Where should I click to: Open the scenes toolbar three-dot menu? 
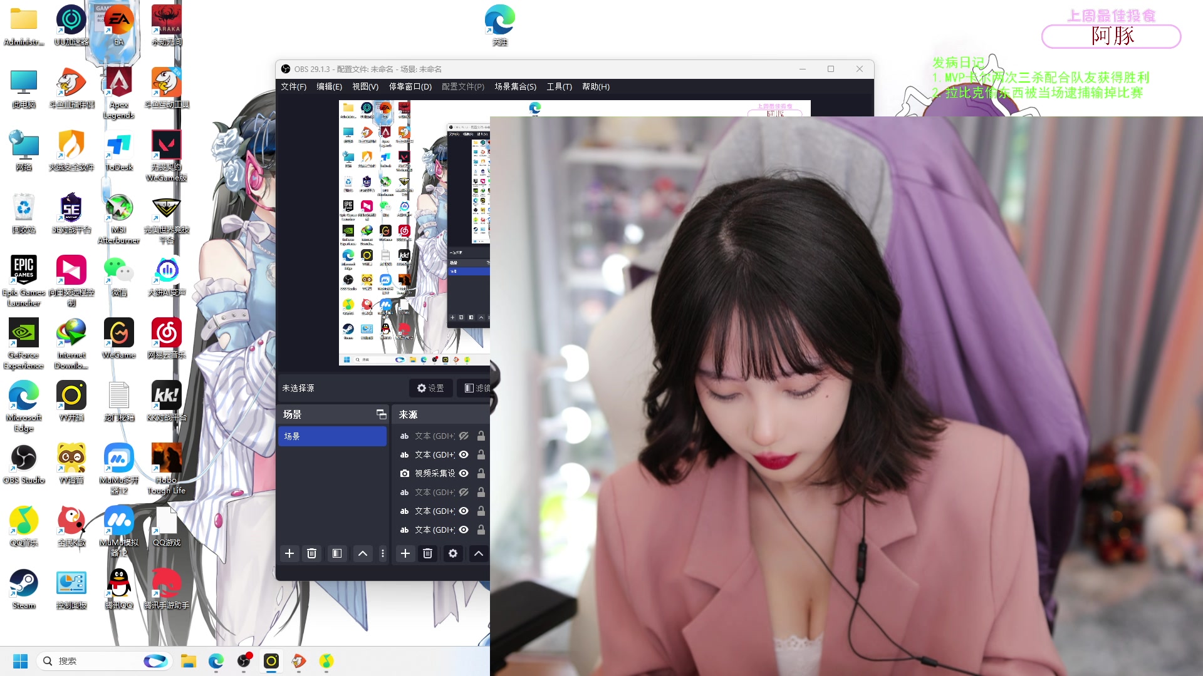[x=383, y=553]
